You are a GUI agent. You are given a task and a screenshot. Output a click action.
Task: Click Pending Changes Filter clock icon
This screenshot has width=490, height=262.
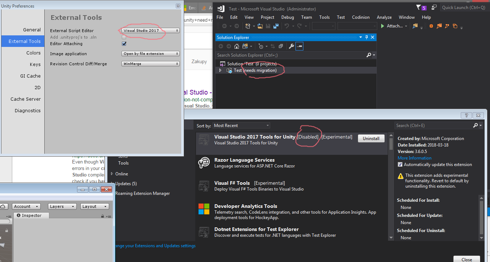click(x=261, y=46)
